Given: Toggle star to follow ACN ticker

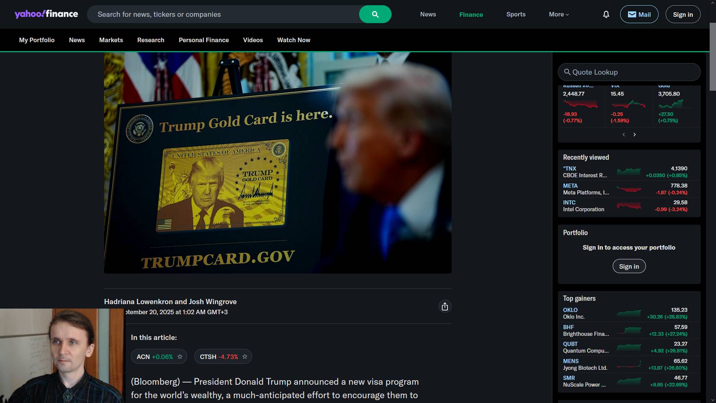Looking at the screenshot, I should 180,357.
